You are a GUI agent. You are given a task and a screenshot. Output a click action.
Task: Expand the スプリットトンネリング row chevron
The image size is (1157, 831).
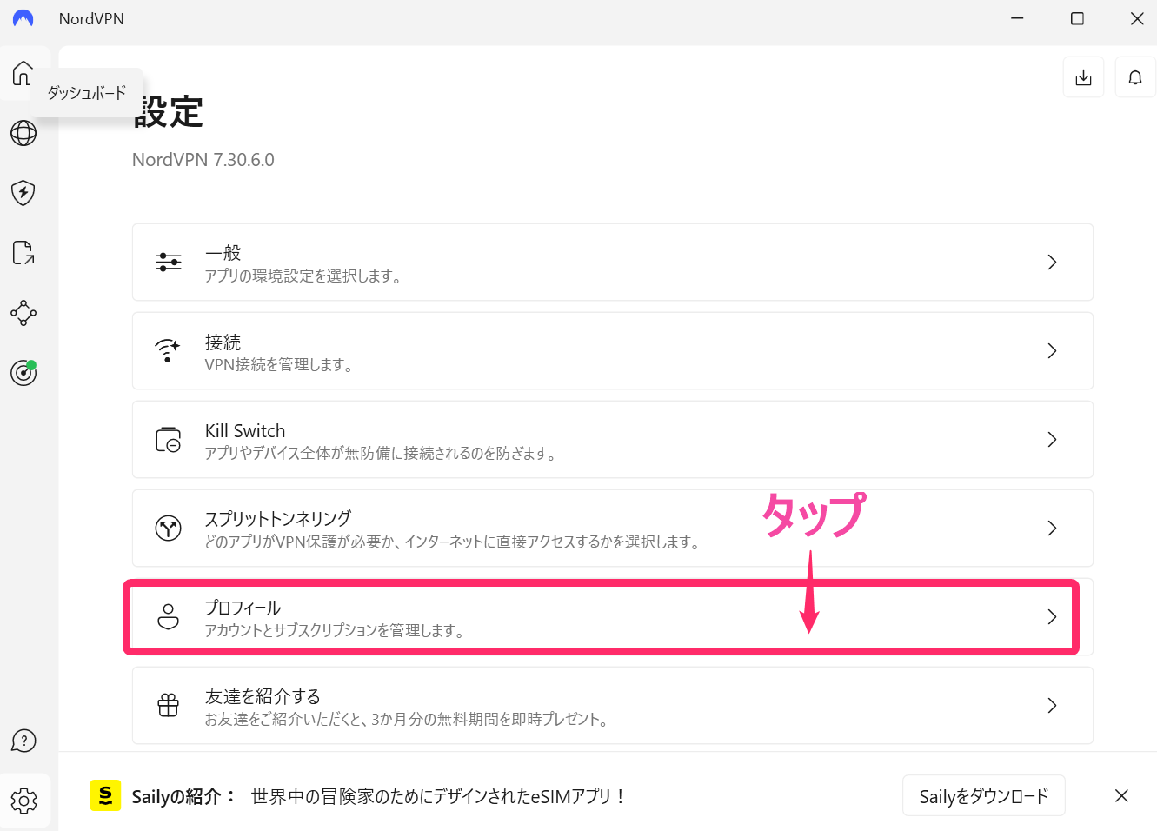pos(1052,529)
